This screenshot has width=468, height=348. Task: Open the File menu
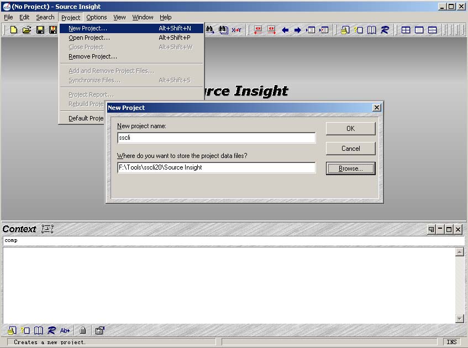click(x=8, y=17)
